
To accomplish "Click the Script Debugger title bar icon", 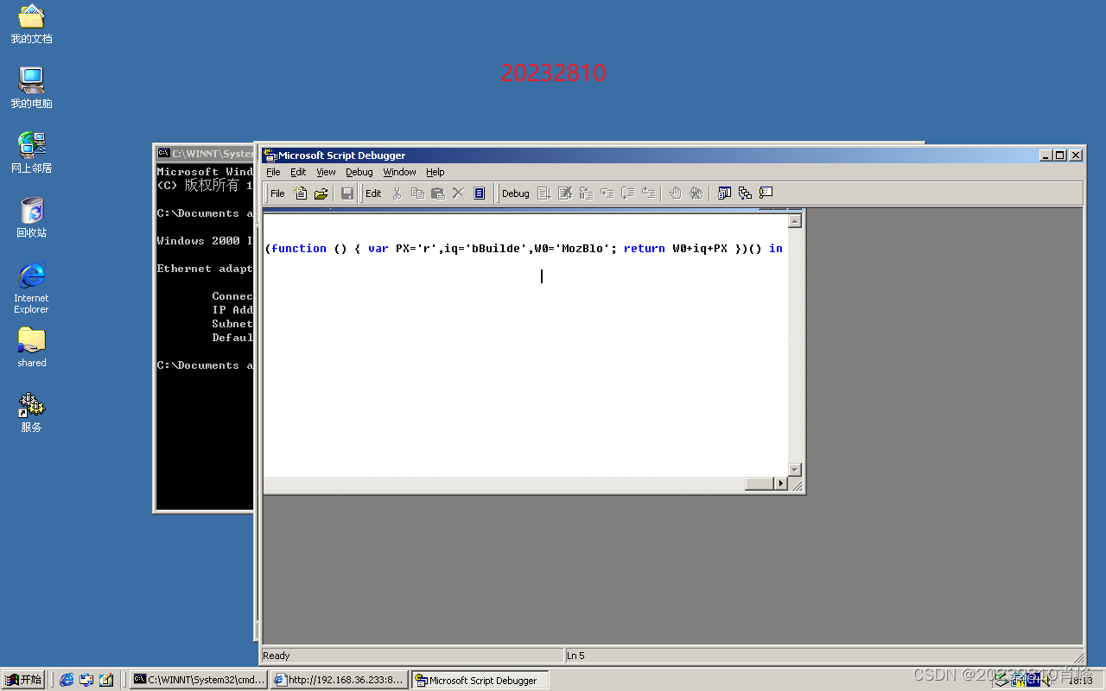I will click(270, 155).
